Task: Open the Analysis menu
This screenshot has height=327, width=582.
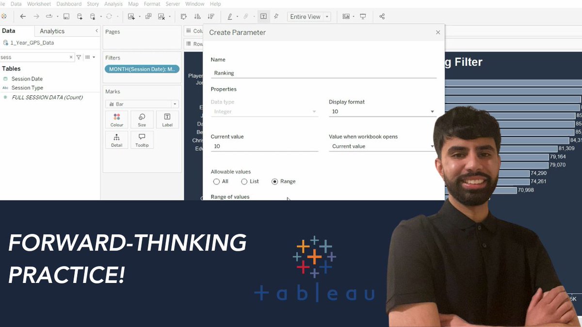Action: pyautogui.click(x=113, y=4)
